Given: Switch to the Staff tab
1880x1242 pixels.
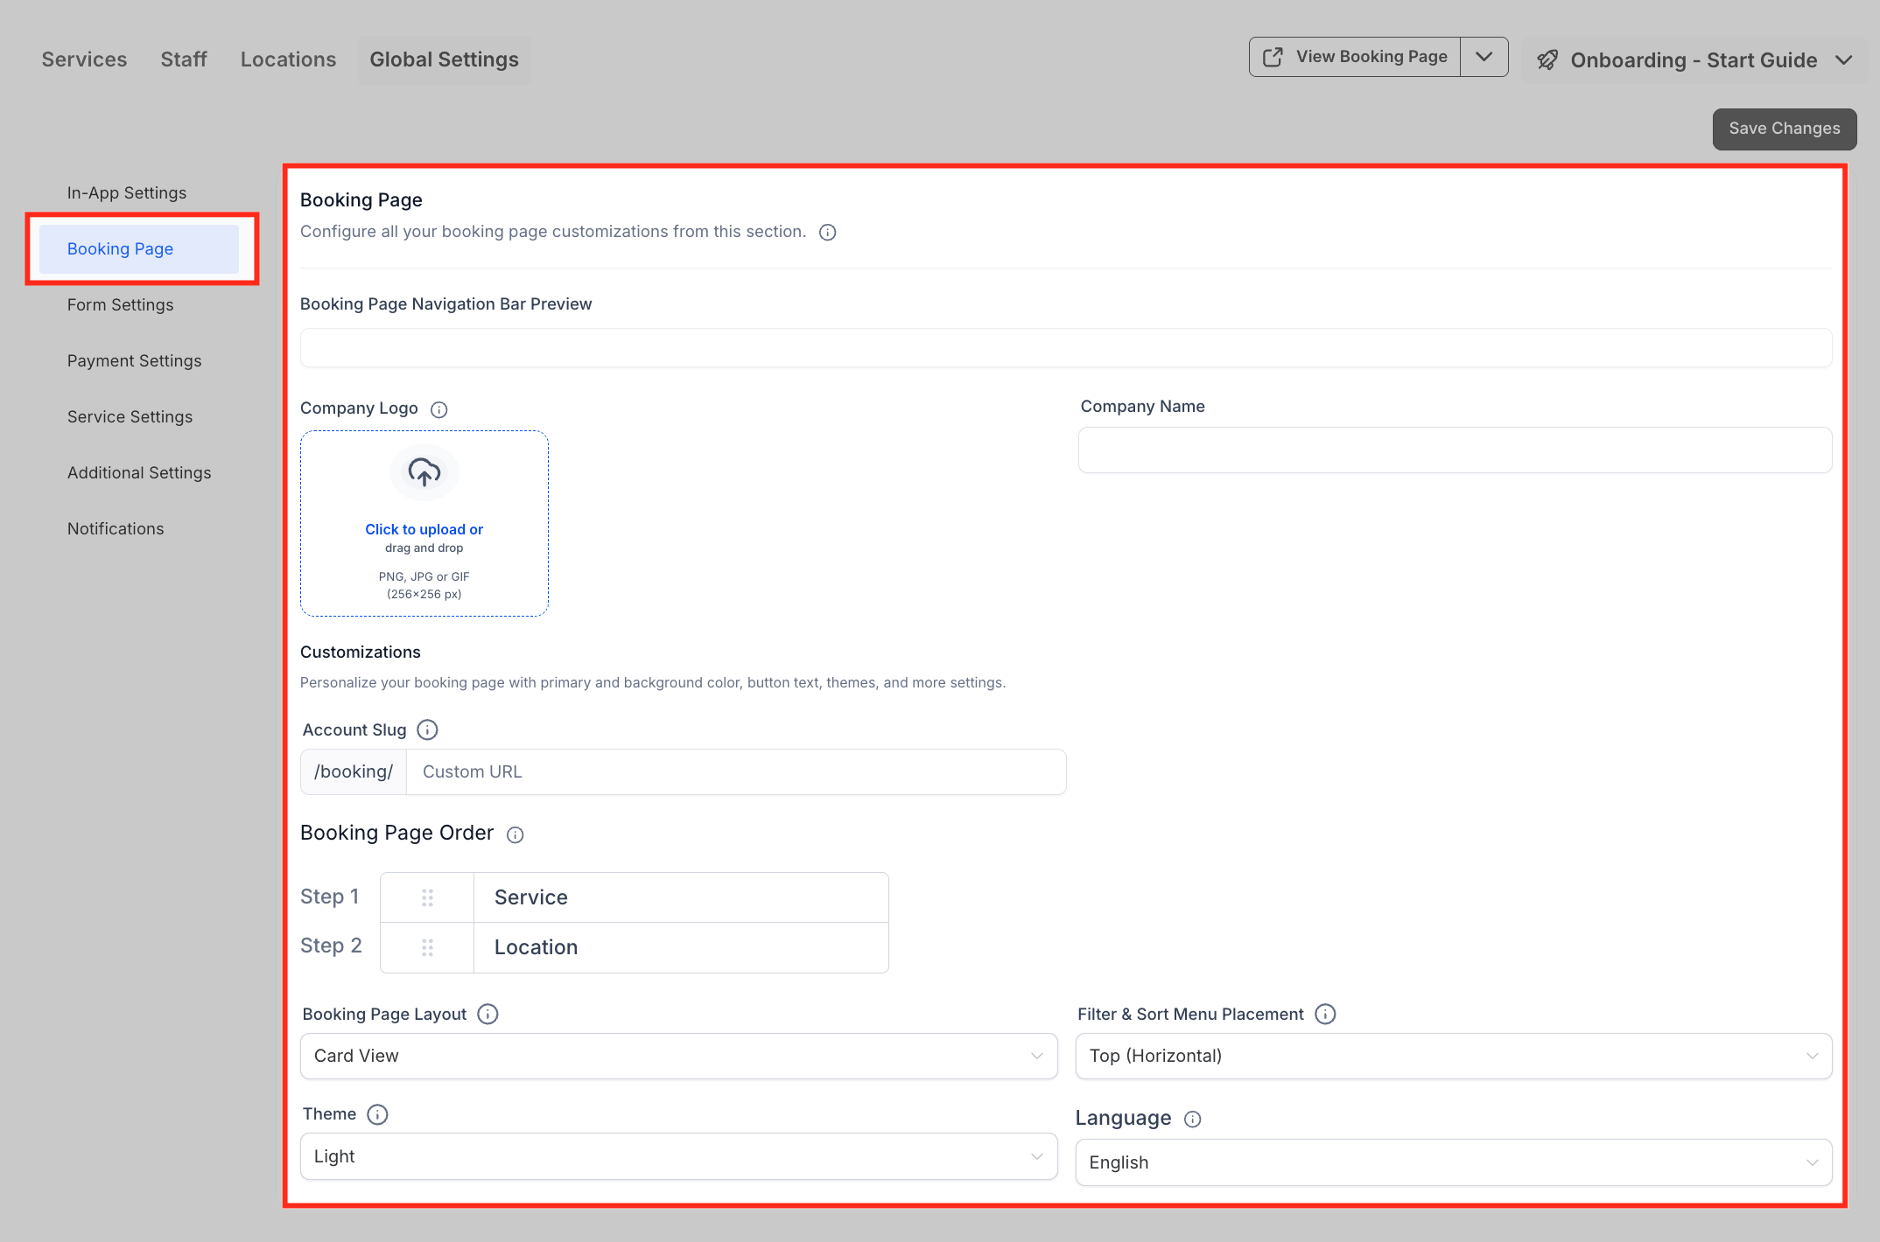Looking at the screenshot, I should [183, 59].
